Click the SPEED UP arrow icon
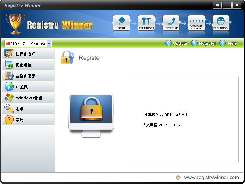 coord(171,23)
